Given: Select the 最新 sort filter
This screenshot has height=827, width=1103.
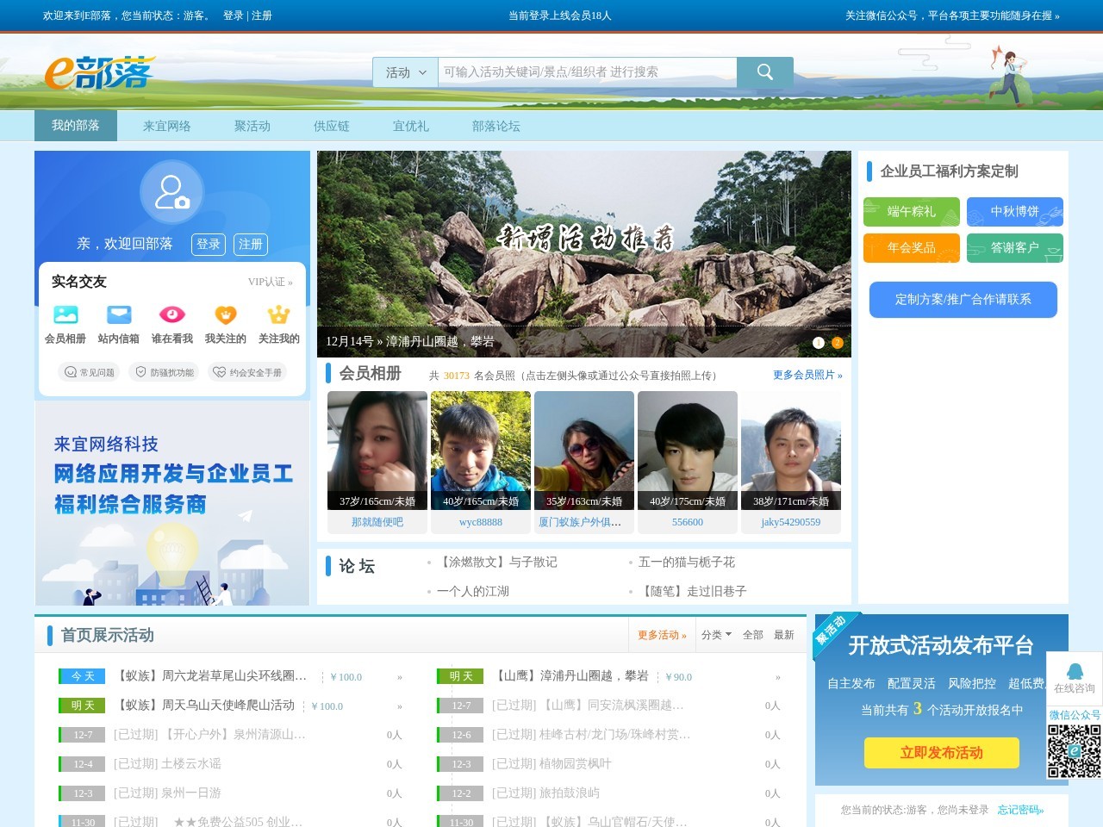Looking at the screenshot, I should point(783,635).
